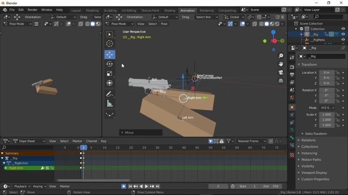
Task: Toggle Location X lock icon
Action: [x=338, y=73]
